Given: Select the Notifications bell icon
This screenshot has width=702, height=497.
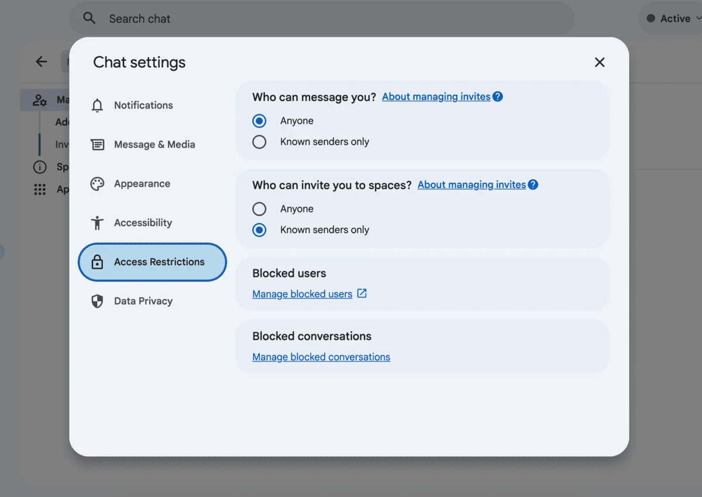Looking at the screenshot, I should pyautogui.click(x=97, y=105).
